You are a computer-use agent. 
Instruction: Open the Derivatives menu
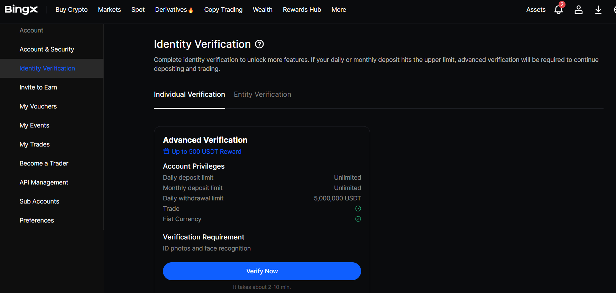(x=171, y=10)
